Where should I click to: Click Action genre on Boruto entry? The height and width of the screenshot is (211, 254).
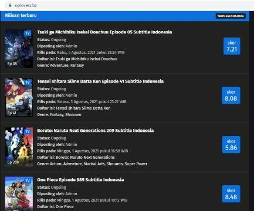[x=56, y=164]
